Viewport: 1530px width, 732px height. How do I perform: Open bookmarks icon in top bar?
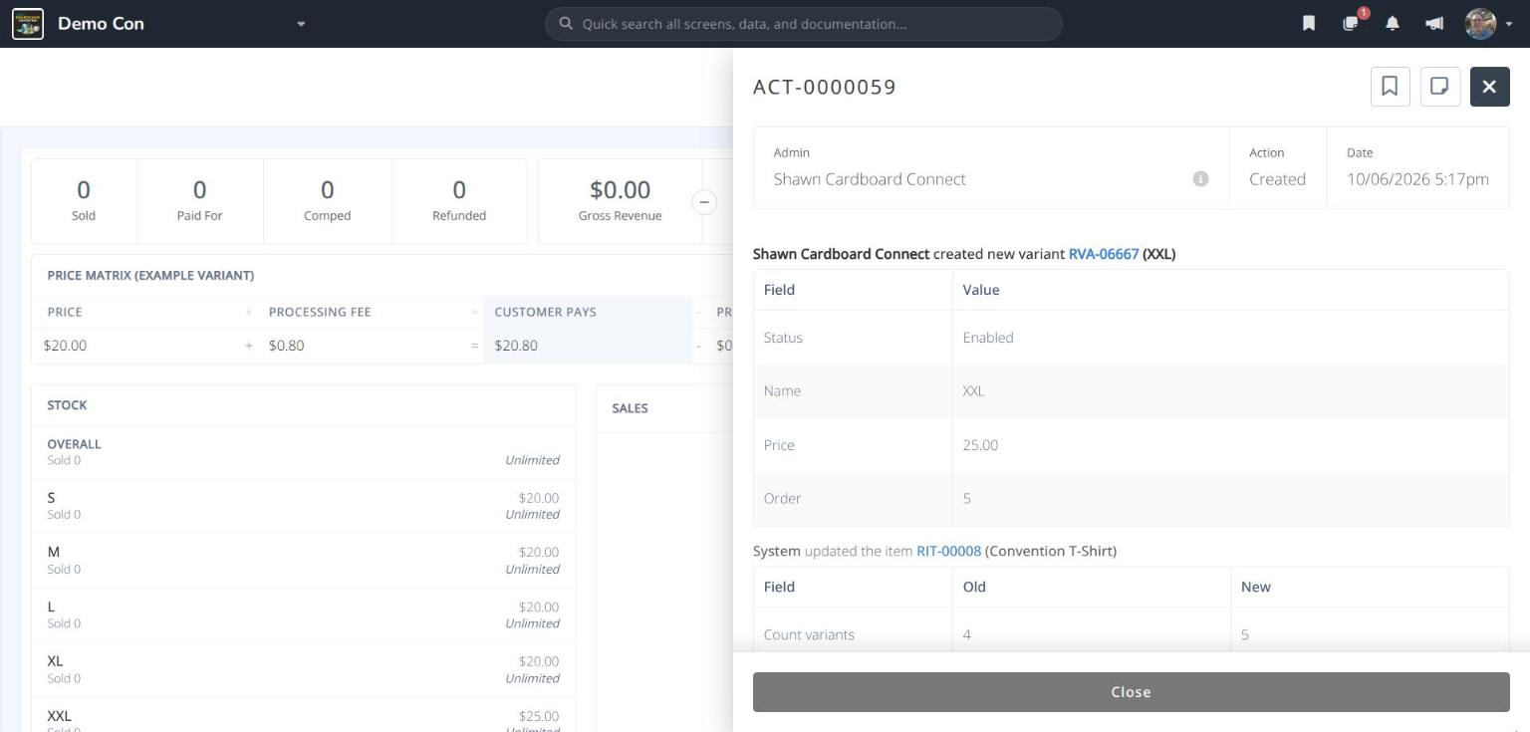[x=1309, y=24]
